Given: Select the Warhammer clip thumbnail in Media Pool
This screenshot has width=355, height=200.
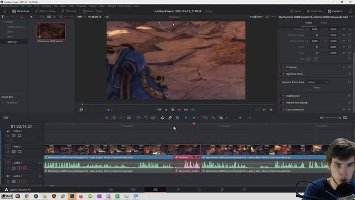Looking at the screenshot, I should coord(51,31).
